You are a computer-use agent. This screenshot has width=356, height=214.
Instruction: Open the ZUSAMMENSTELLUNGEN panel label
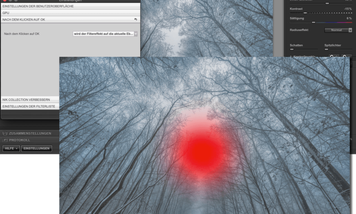click(30, 133)
